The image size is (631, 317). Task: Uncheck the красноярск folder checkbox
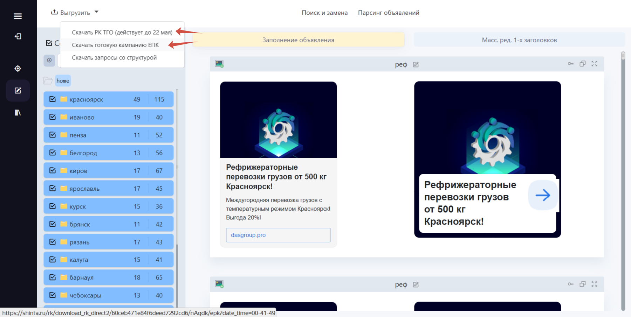point(53,99)
